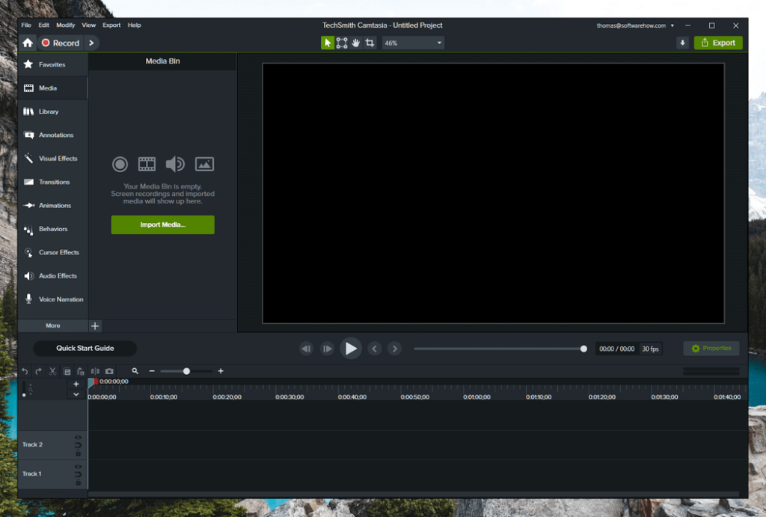Click the video filmstrip icon in Media Bin

click(147, 164)
